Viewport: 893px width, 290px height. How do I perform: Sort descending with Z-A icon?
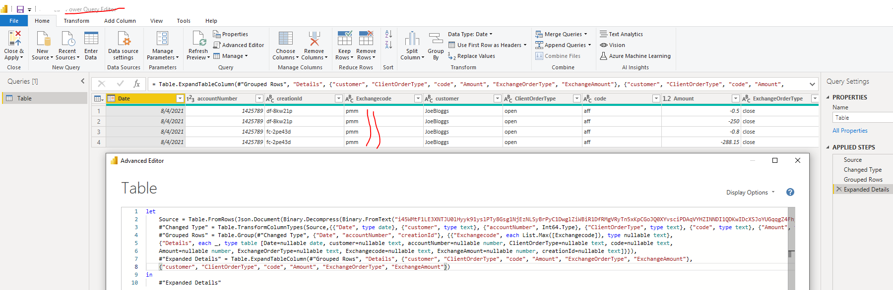[x=388, y=45]
